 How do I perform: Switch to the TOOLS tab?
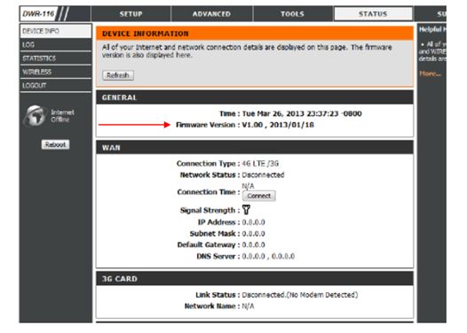pos(292,14)
